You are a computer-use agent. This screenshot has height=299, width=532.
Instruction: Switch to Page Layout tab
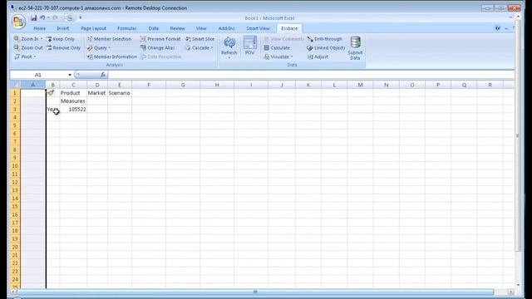(93, 28)
